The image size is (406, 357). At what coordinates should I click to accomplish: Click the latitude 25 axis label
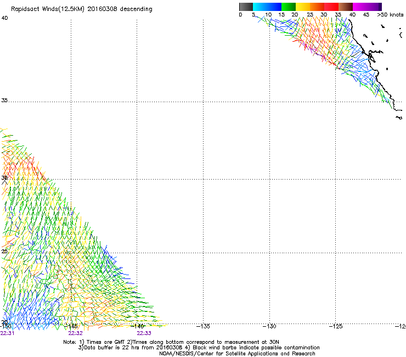[x=4, y=252]
